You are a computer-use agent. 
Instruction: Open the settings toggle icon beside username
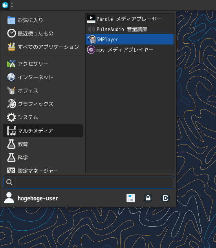pos(131,198)
